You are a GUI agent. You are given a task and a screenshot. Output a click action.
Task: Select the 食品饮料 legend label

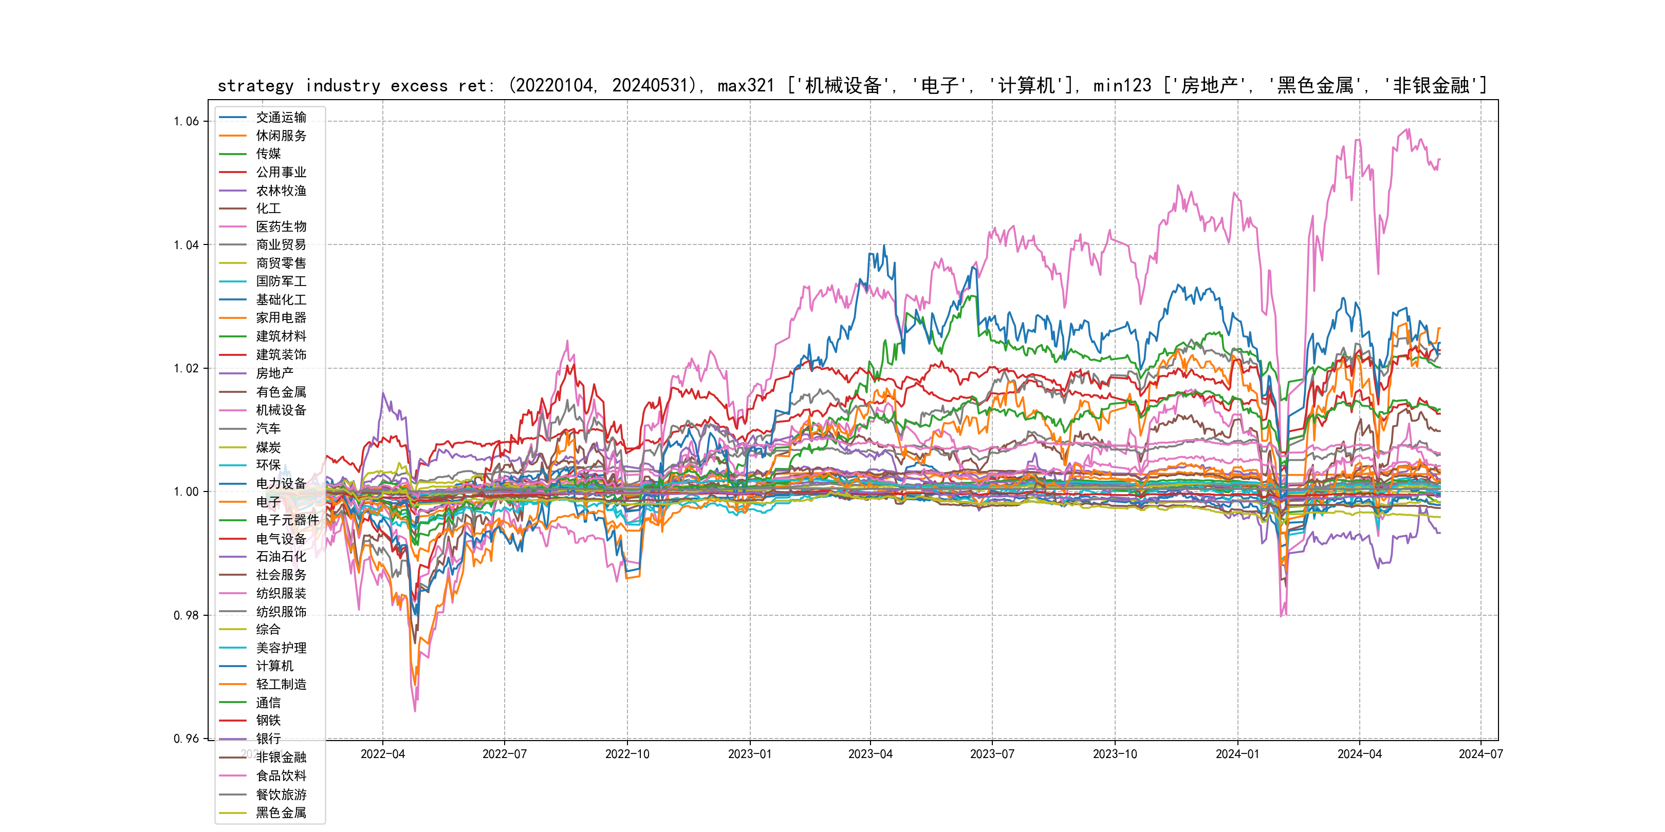point(281,776)
